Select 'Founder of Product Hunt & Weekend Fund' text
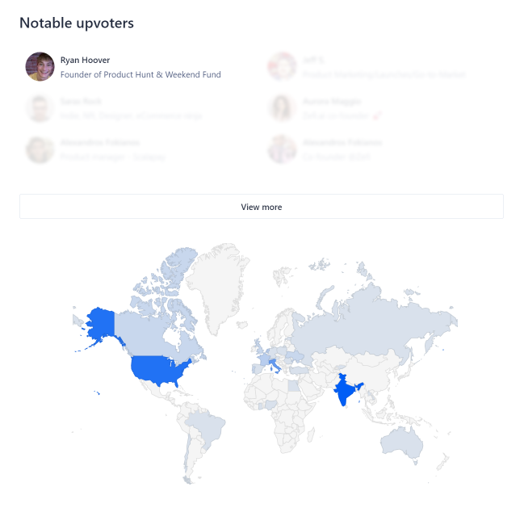The width and height of the screenshot is (524, 508). click(x=140, y=74)
